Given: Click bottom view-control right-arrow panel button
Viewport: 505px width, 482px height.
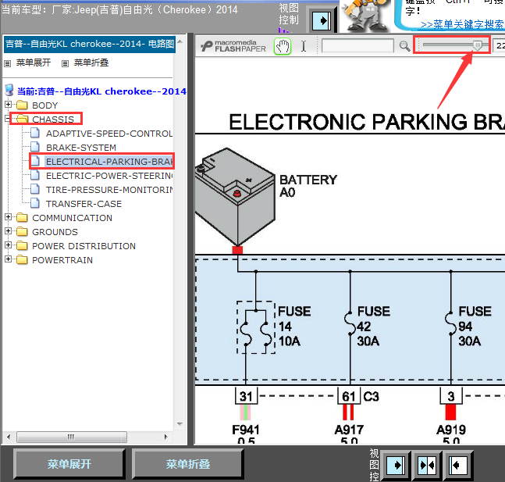Looking at the screenshot, I should coord(395,465).
